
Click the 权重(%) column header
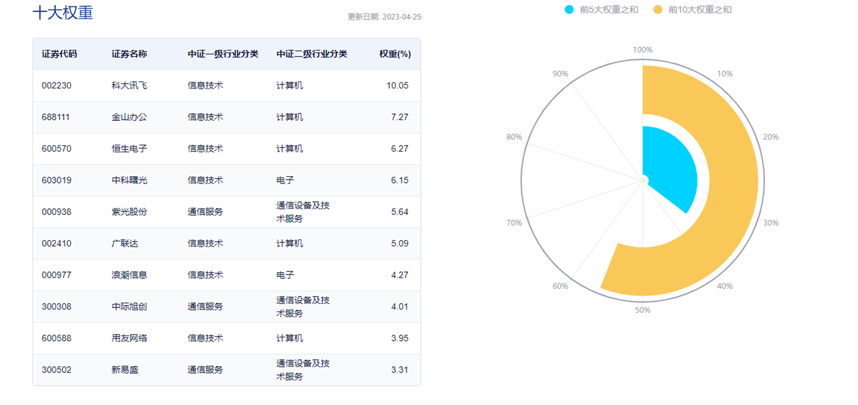pos(395,54)
